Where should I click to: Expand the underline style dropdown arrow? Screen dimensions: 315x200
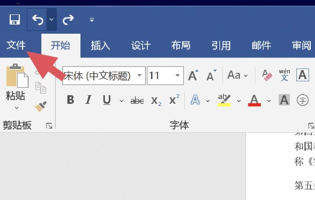[x=122, y=101]
